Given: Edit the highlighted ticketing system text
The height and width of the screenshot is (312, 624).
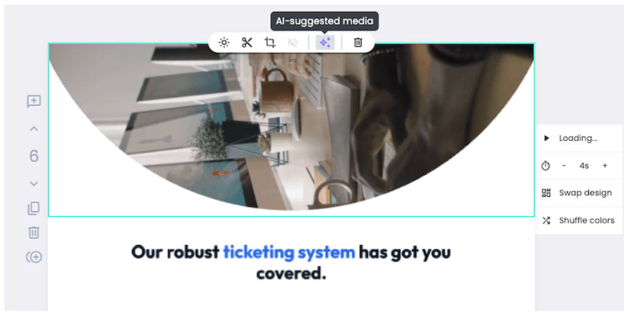Looking at the screenshot, I should 289,252.
